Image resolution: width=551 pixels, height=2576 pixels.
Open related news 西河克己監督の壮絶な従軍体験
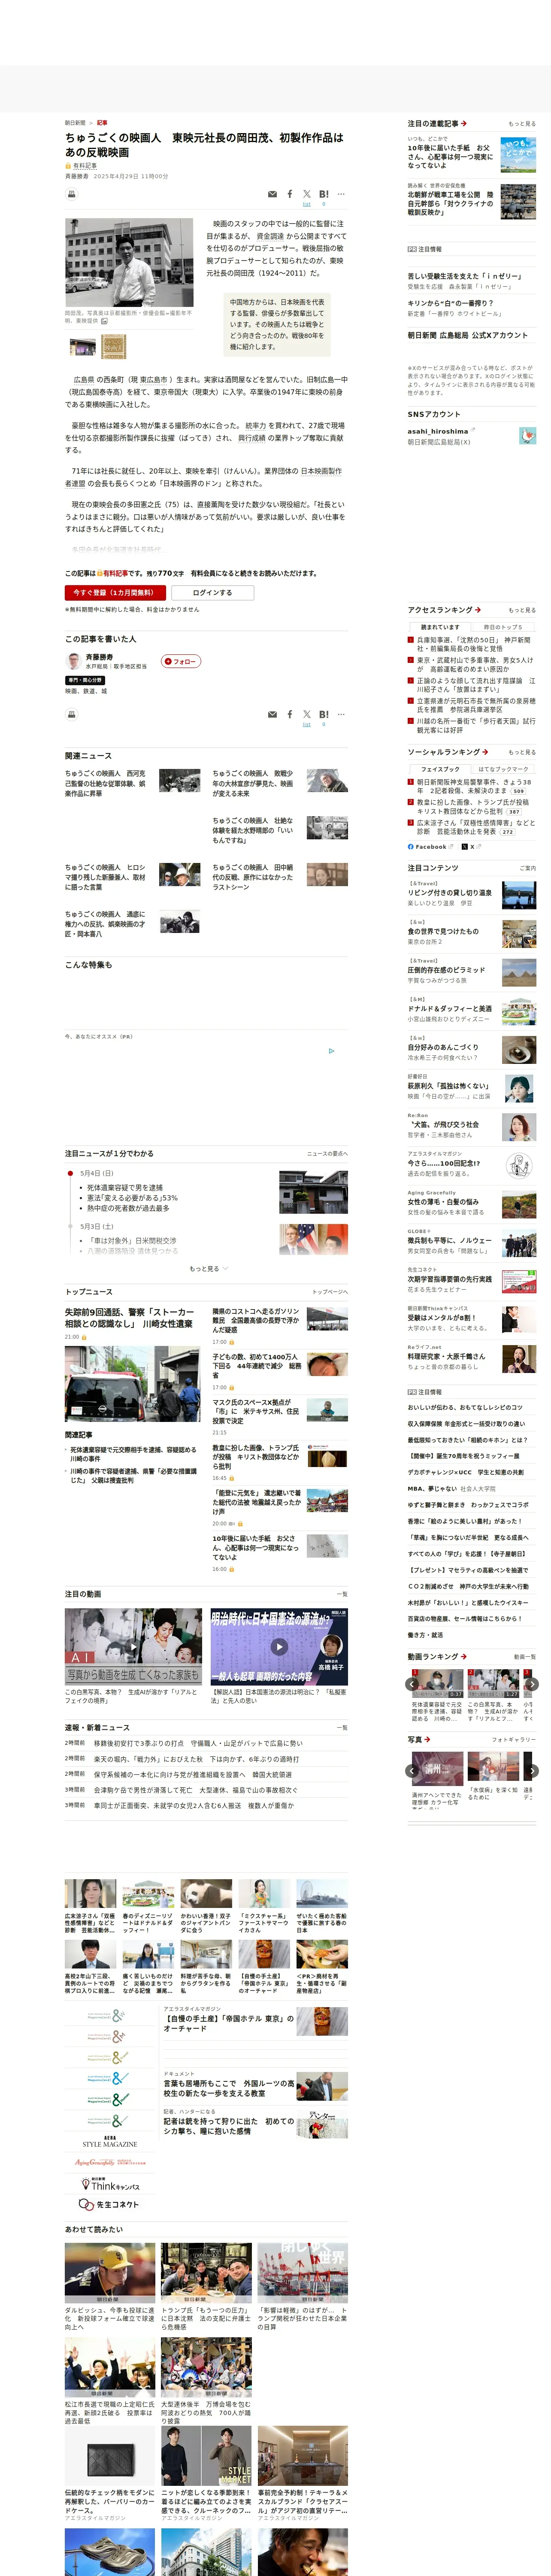(x=105, y=783)
